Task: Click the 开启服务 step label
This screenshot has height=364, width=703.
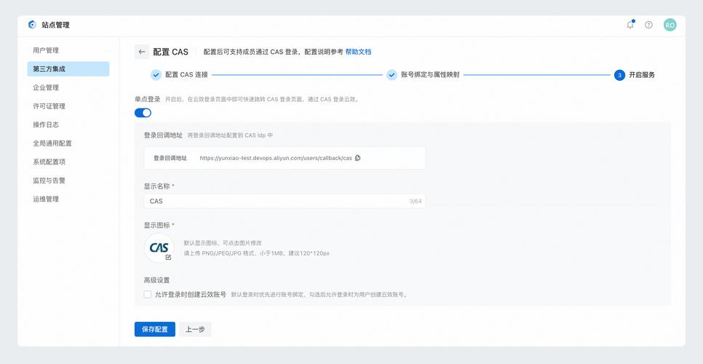Action: (642, 75)
